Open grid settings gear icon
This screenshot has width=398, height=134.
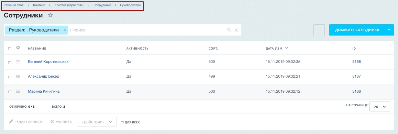point(18,48)
